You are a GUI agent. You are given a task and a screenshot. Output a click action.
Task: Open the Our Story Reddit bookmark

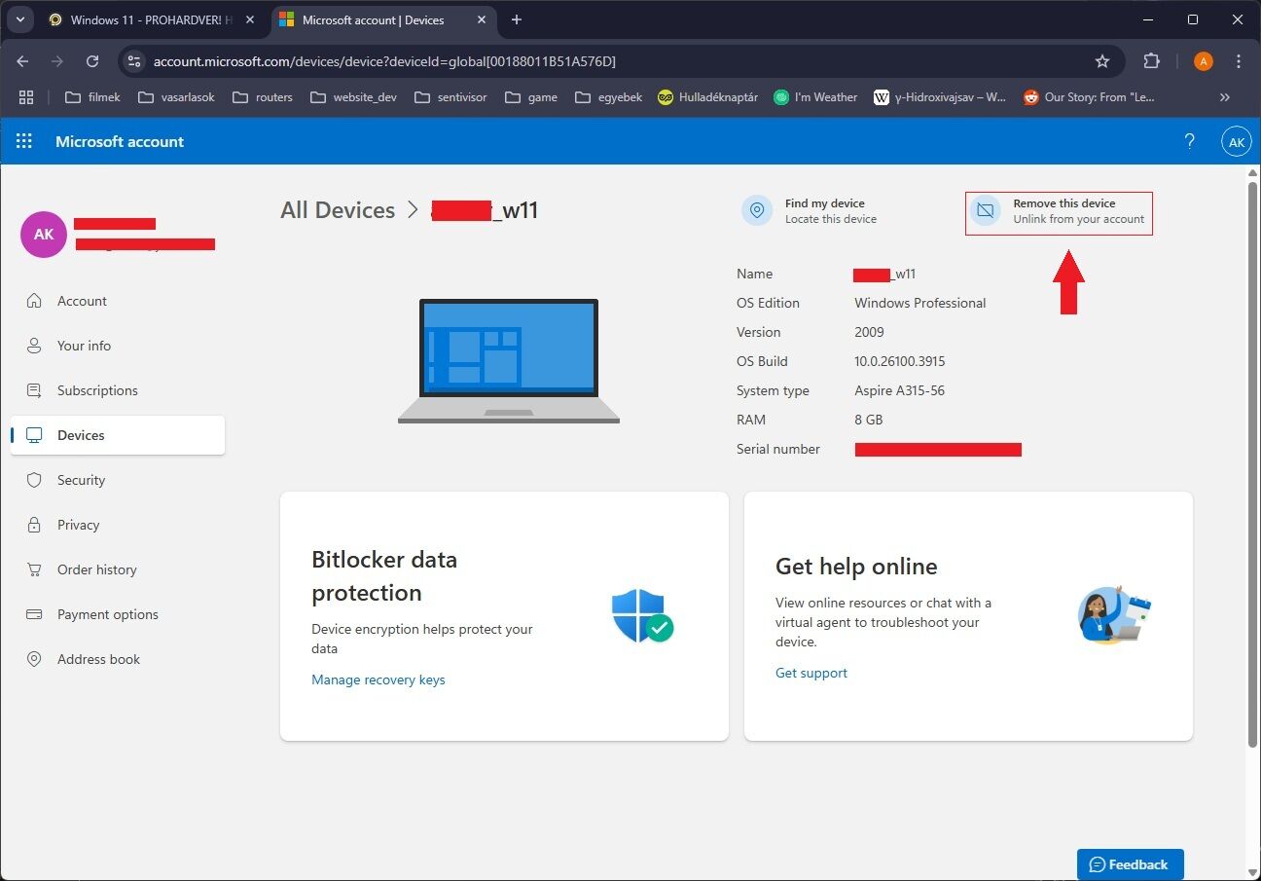coord(1089,97)
